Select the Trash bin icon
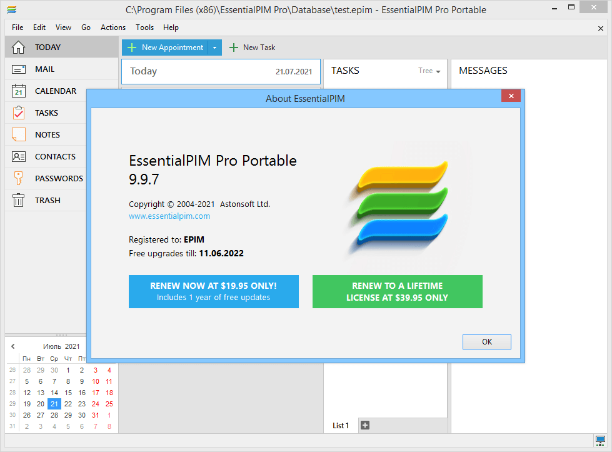 18,200
